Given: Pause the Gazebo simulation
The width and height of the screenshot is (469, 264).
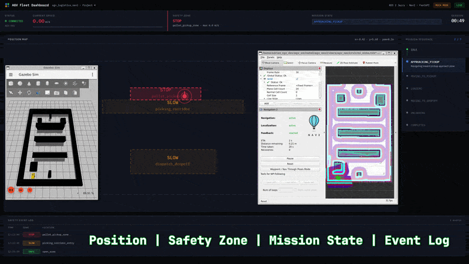Looking at the screenshot, I should coord(11,190).
